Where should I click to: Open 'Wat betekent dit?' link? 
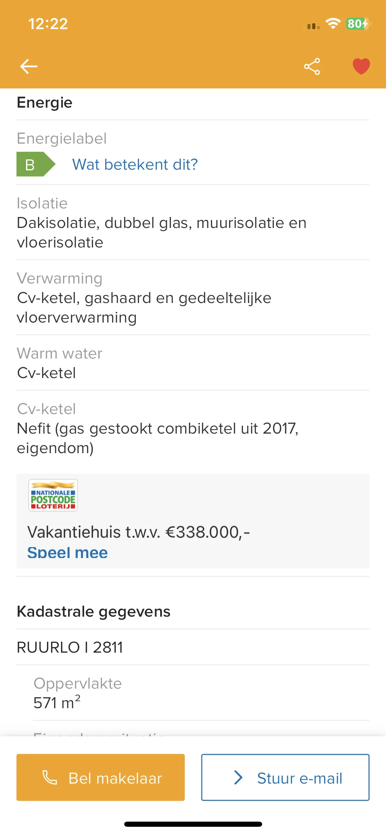pos(135,165)
